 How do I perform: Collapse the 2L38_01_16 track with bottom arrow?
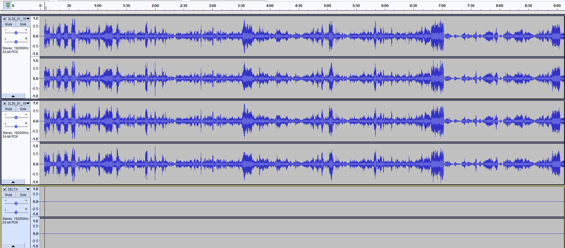(x=13, y=96)
